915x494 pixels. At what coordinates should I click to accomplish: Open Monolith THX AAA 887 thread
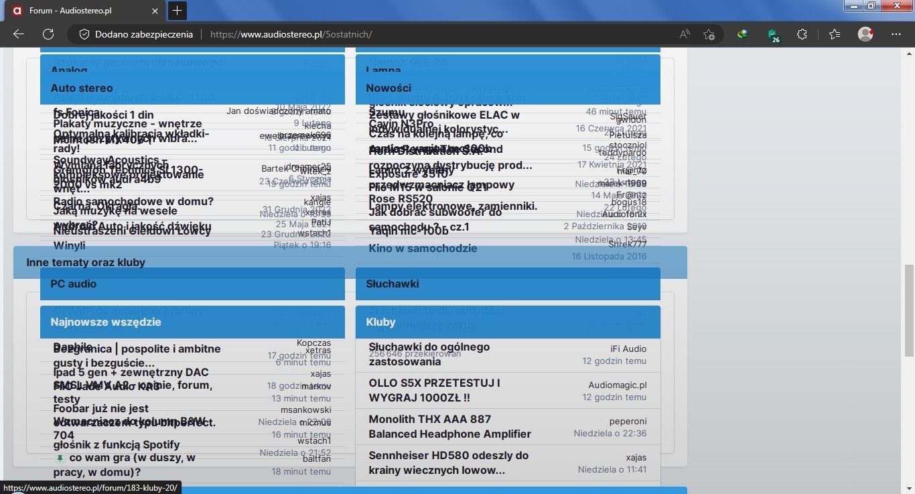449,426
